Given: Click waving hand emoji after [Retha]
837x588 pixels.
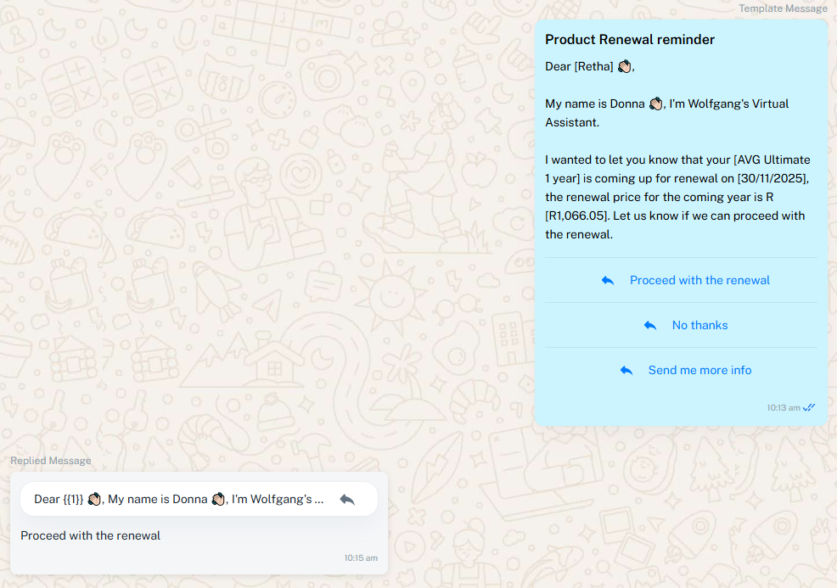Looking at the screenshot, I should click(x=624, y=66).
